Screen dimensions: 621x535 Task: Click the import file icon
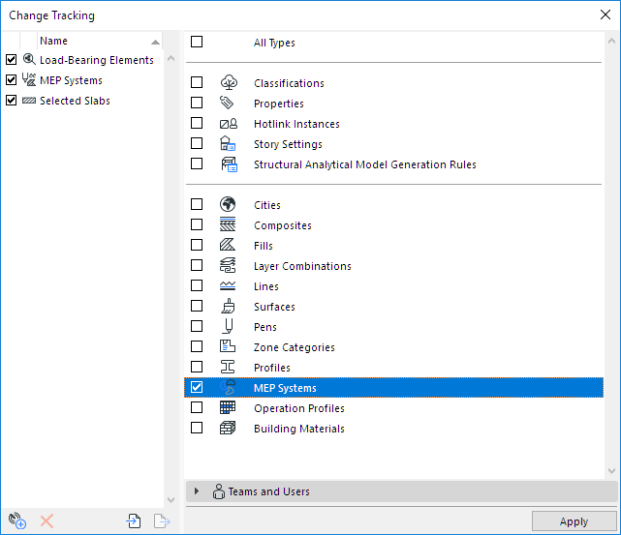(x=134, y=521)
